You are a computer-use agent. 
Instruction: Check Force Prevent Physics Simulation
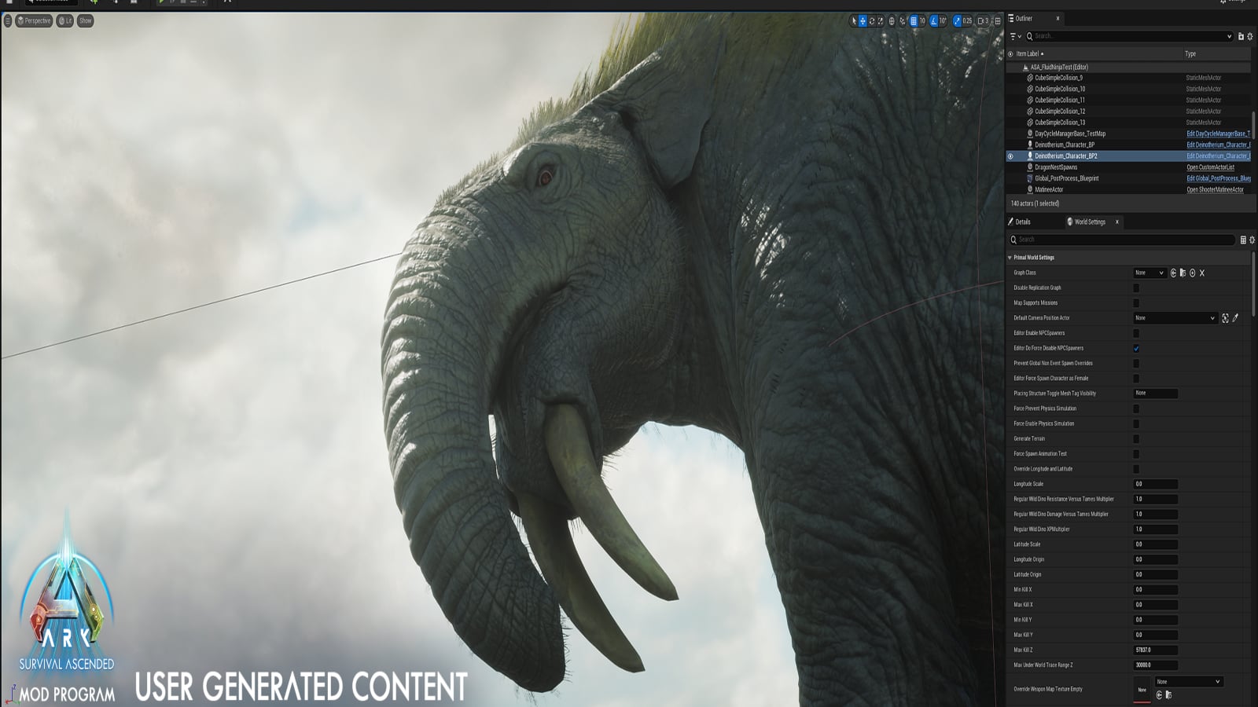click(1135, 408)
